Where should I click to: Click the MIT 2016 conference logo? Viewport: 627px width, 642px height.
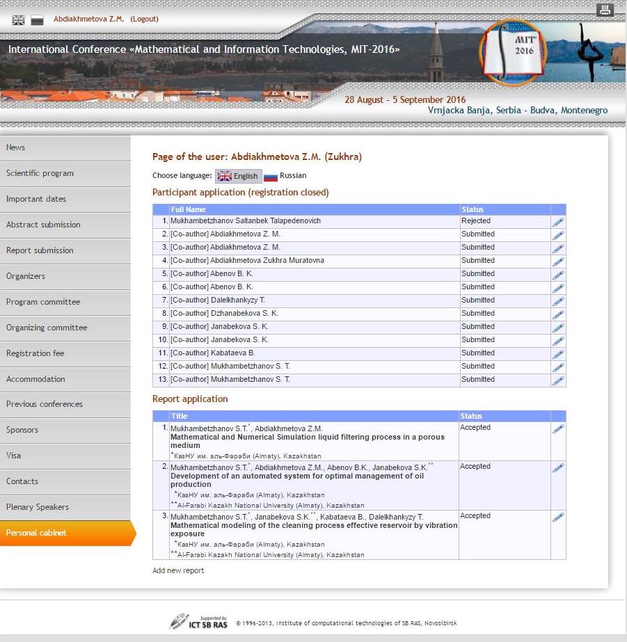pyautogui.click(x=513, y=52)
